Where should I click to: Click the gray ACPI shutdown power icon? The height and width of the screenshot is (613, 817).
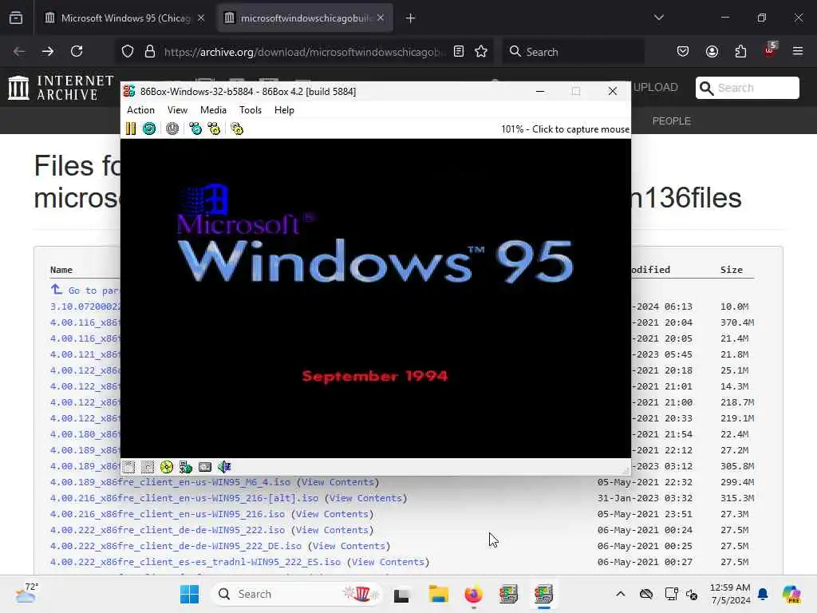pyautogui.click(x=172, y=129)
